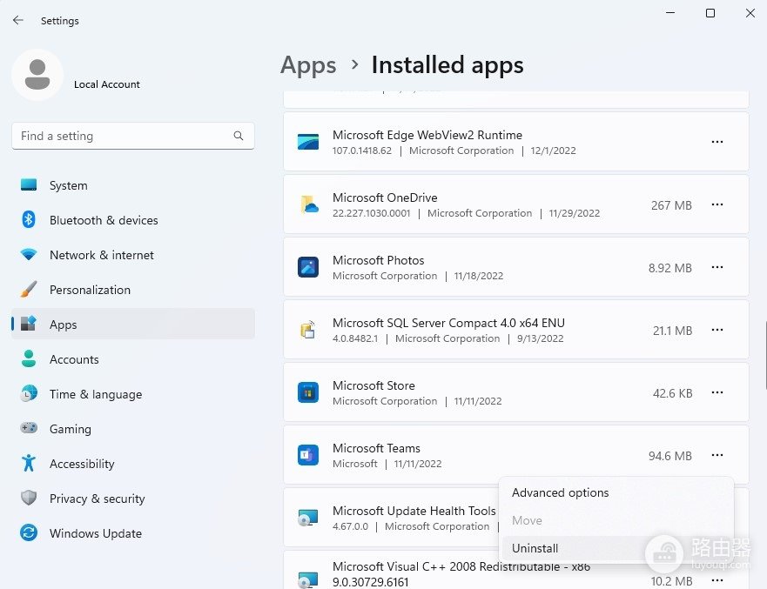Open more options for Microsoft OneDrive

717,204
